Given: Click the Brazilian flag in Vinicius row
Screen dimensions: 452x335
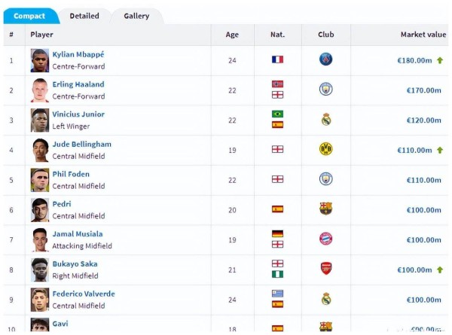Looking at the screenshot, I should coord(277,114).
